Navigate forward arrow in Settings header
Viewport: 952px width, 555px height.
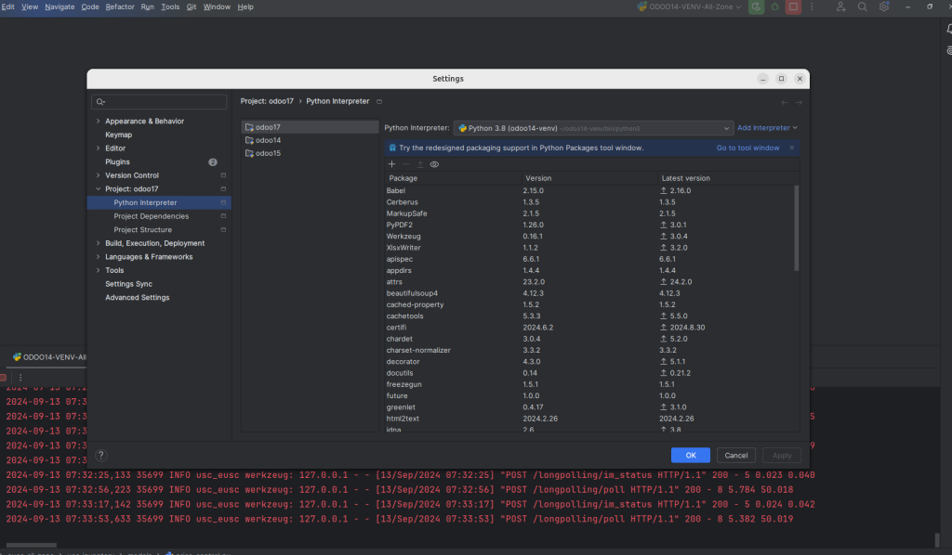point(799,102)
